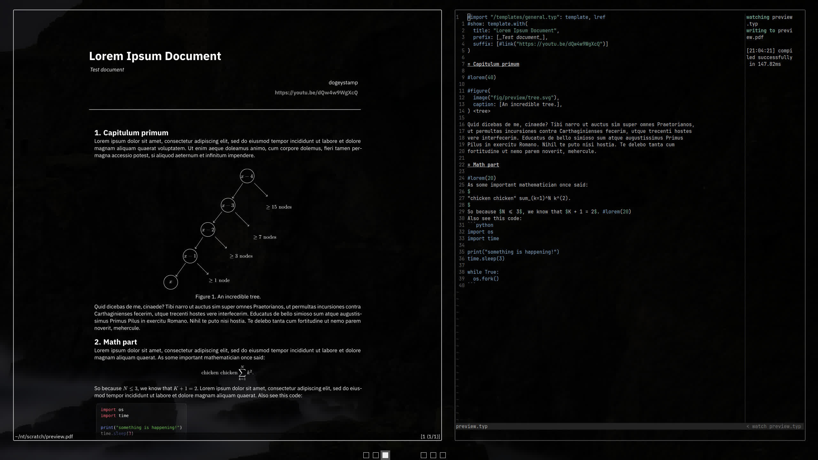
Task: Click the "= Math part" heading in editor
Action: [x=483, y=165]
